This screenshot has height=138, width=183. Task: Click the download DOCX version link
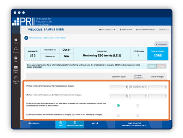pos(48,38)
